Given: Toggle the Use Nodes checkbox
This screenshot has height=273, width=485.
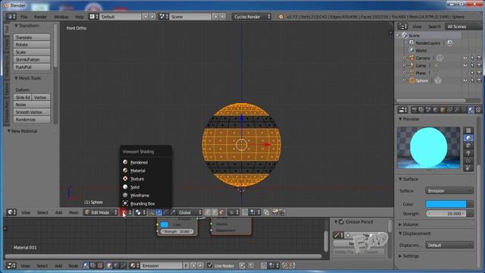Looking at the screenshot, I should tap(210, 265).
